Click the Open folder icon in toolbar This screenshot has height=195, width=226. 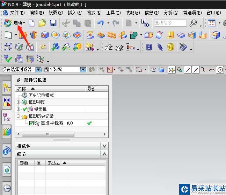[42, 23]
